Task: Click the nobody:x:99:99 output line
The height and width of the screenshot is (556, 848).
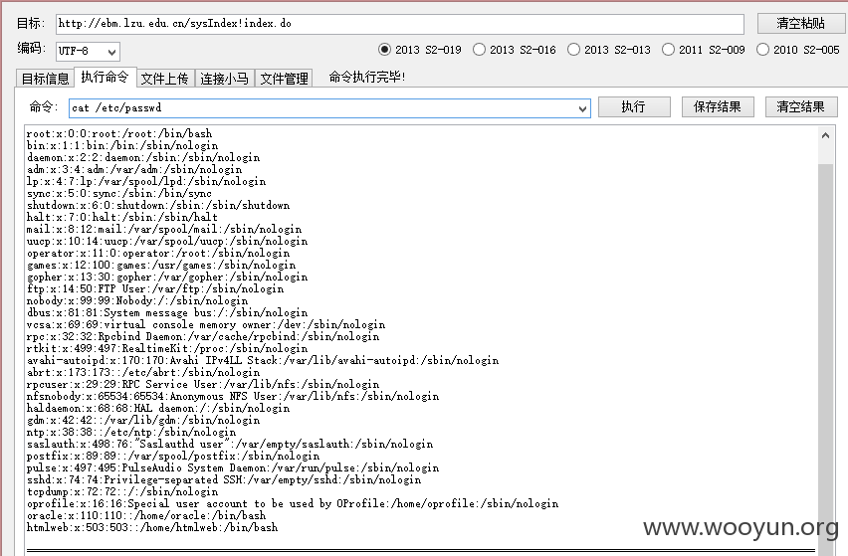Action: click(137, 300)
